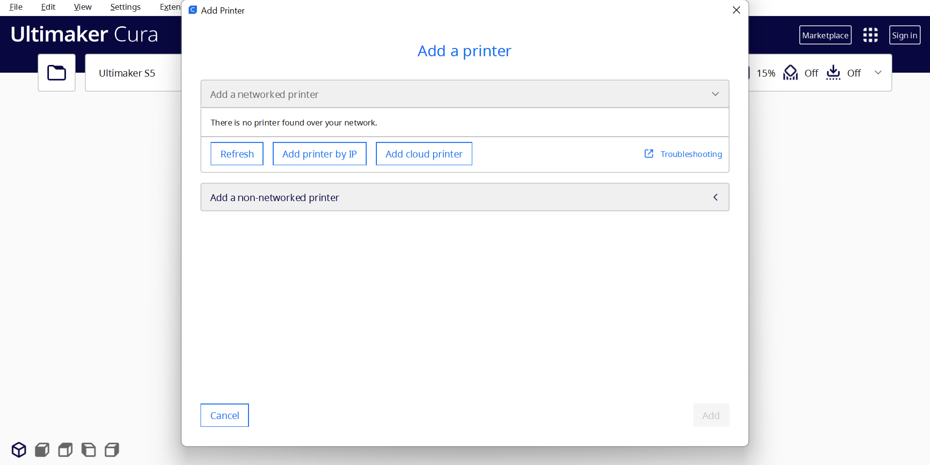Click the Troubleshooting external link icon
Viewport: 930px width, 465px height.
pyautogui.click(x=649, y=154)
